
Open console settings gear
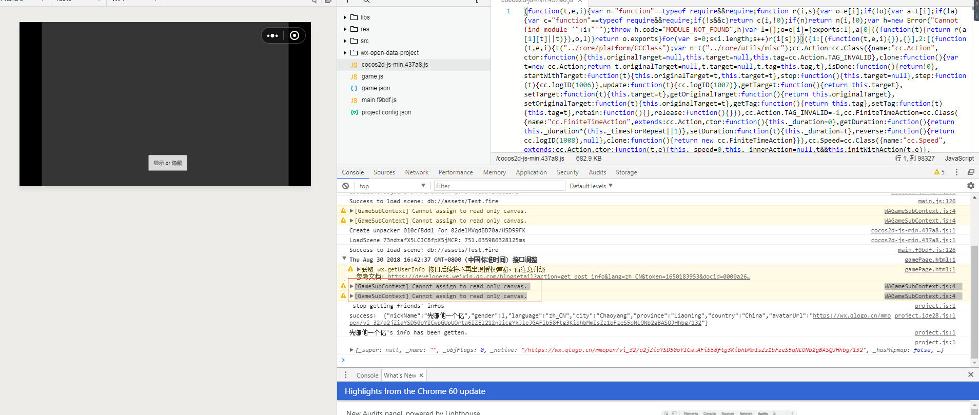click(x=971, y=186)
